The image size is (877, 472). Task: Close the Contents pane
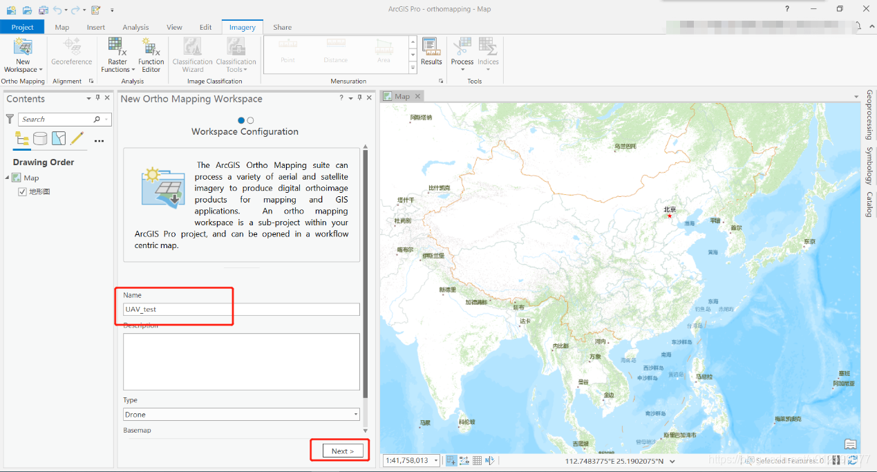(107, 98)
